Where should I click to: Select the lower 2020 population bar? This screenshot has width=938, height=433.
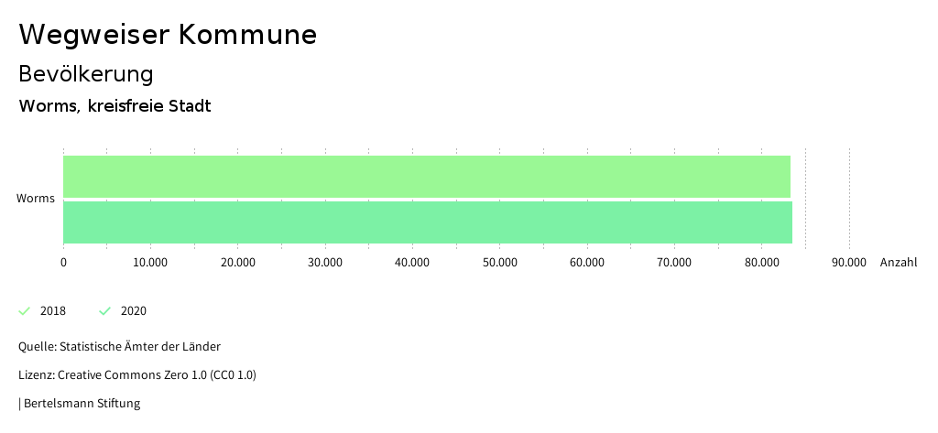pyautogui.click(x=427, y=222)
